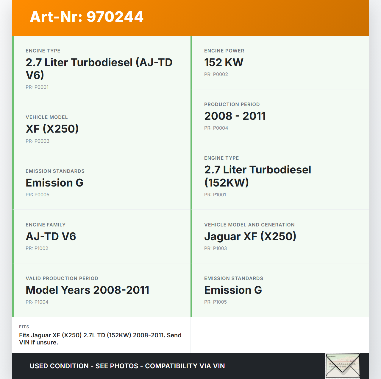Click the PR: P0001 code label
381x379 pixels.
click(x=37, y=87)
